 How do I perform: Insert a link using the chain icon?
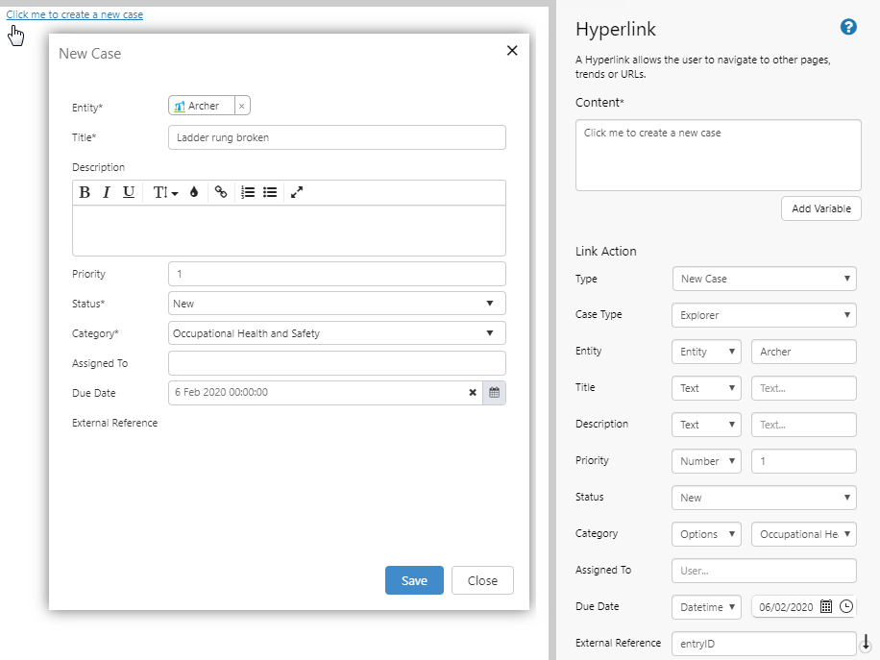(x=221, y=192)
